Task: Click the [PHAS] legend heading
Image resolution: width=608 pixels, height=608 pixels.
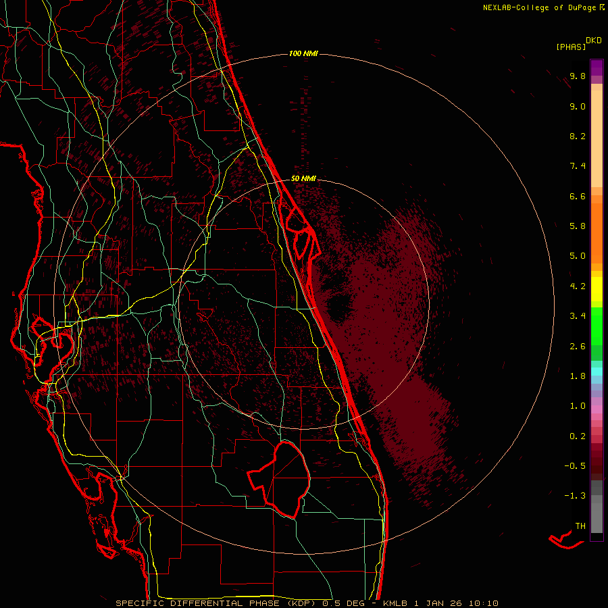Action: tap(571, 47)
